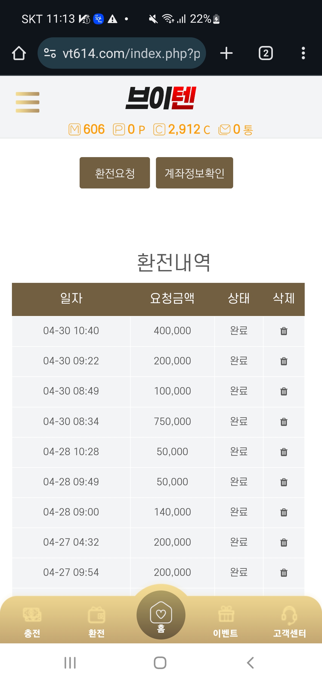
Task: Open the hamburger menu
Action: coord(27,102)
